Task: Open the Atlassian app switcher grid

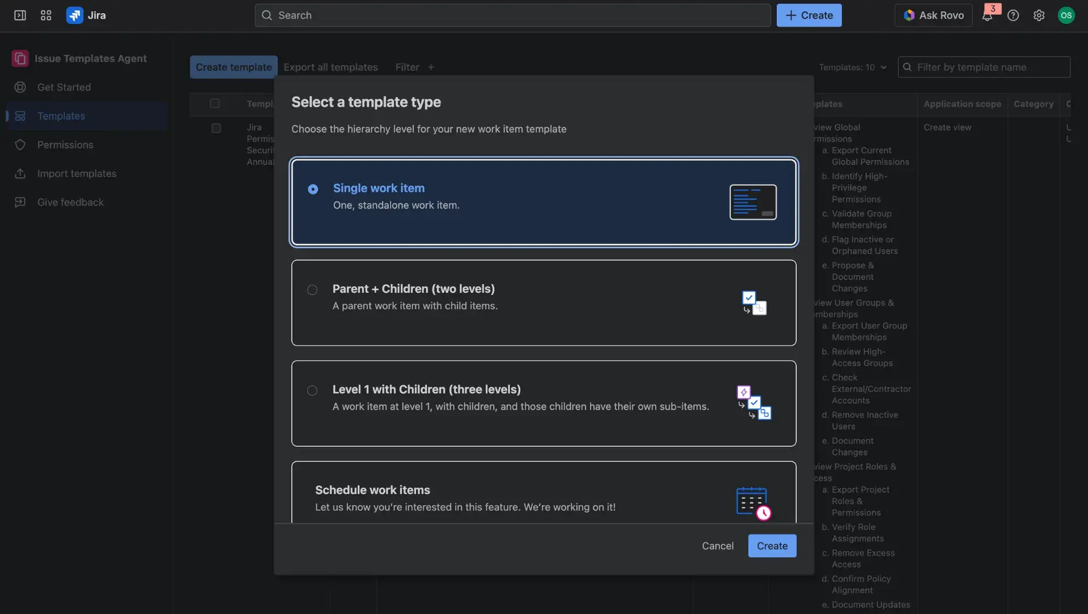Action: pos(46,15)
